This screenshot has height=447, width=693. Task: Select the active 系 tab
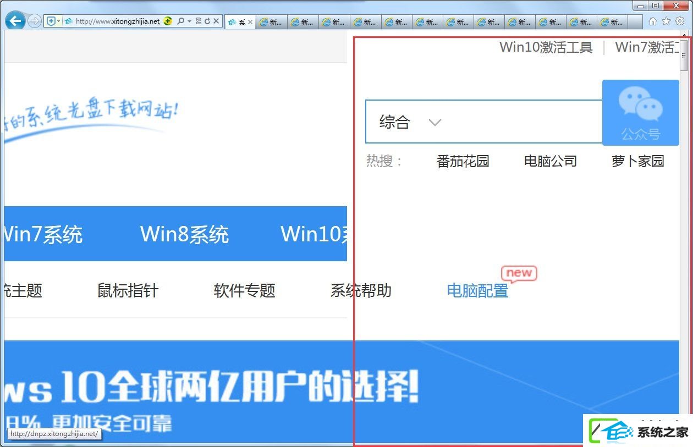(240, 22)
